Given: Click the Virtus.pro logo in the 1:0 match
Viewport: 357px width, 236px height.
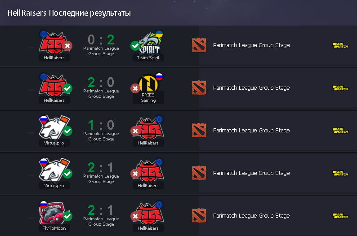Looking at the screenshot, I should pyautogui.click(x=54, y=128).
